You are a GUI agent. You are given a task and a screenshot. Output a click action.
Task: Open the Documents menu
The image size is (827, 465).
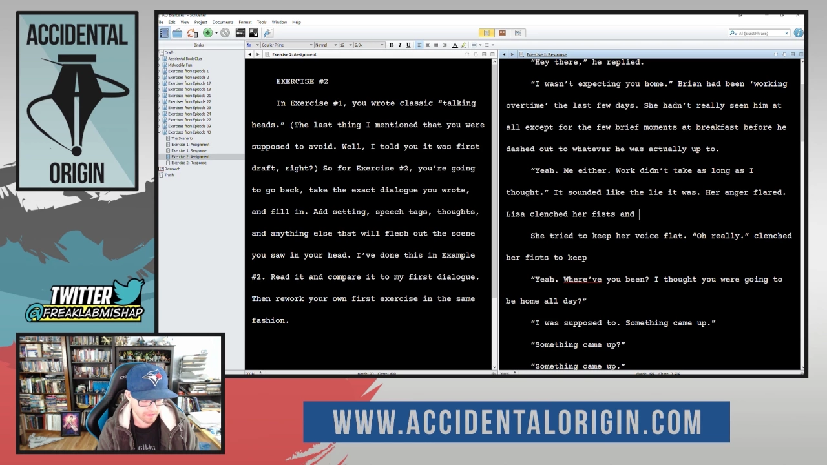pyautogui.click(x=223, y=22)
